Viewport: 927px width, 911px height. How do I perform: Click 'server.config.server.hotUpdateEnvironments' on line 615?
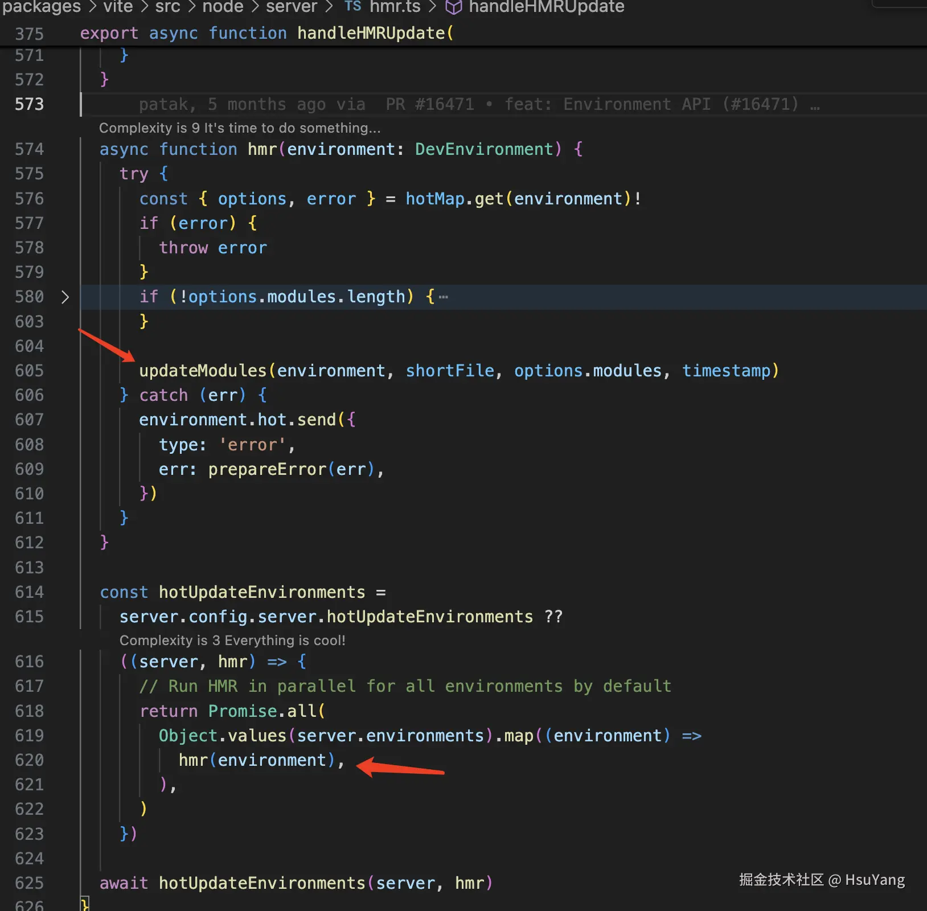pos(326,617)
